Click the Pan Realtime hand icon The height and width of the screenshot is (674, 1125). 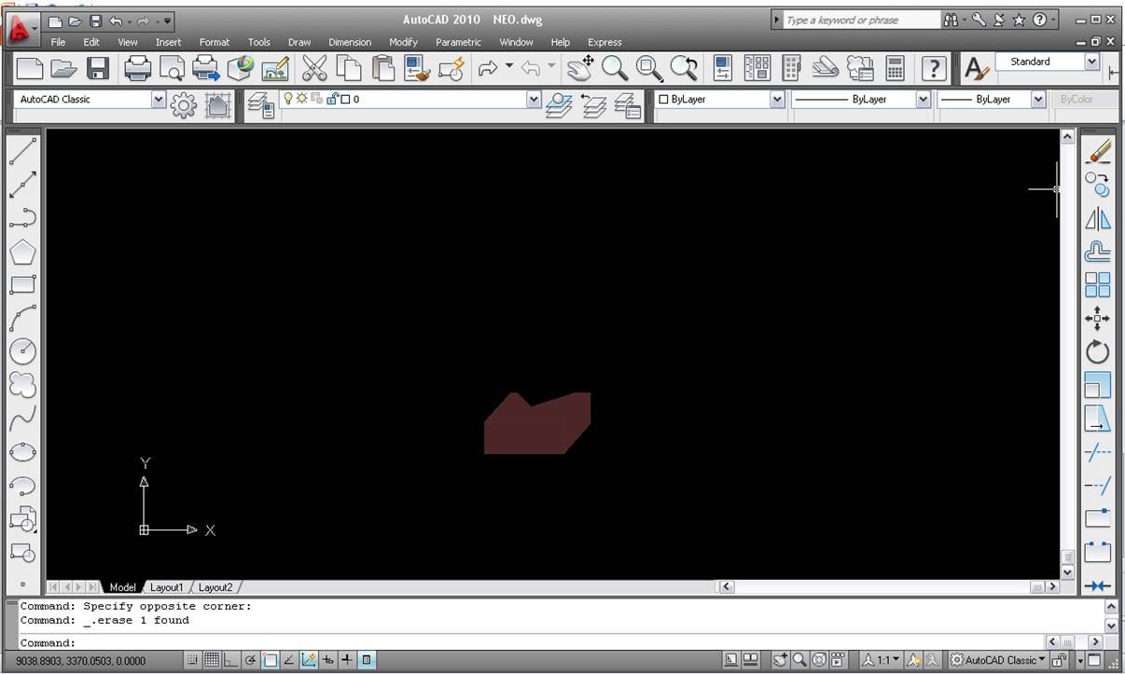[580, 68]
